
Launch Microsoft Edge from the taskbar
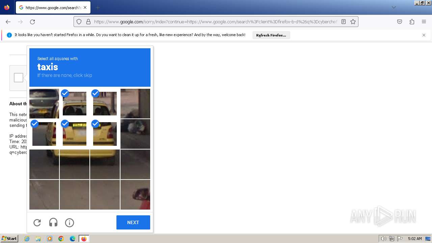73,239
